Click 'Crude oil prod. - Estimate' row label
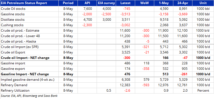 coord(20,31)
